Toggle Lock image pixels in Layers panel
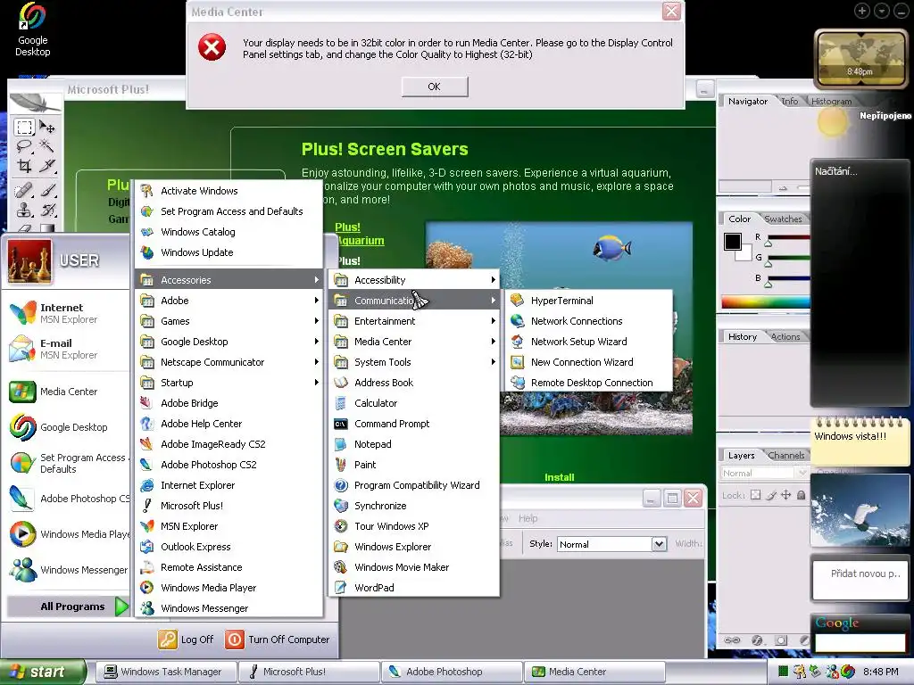Screen dimensions: 914x685 pyautogui.click(x=771, y=495)
